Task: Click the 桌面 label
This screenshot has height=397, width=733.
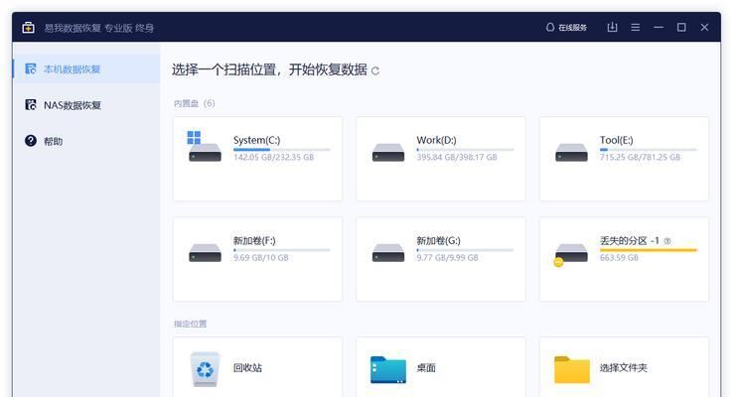Action: point(426,367)
